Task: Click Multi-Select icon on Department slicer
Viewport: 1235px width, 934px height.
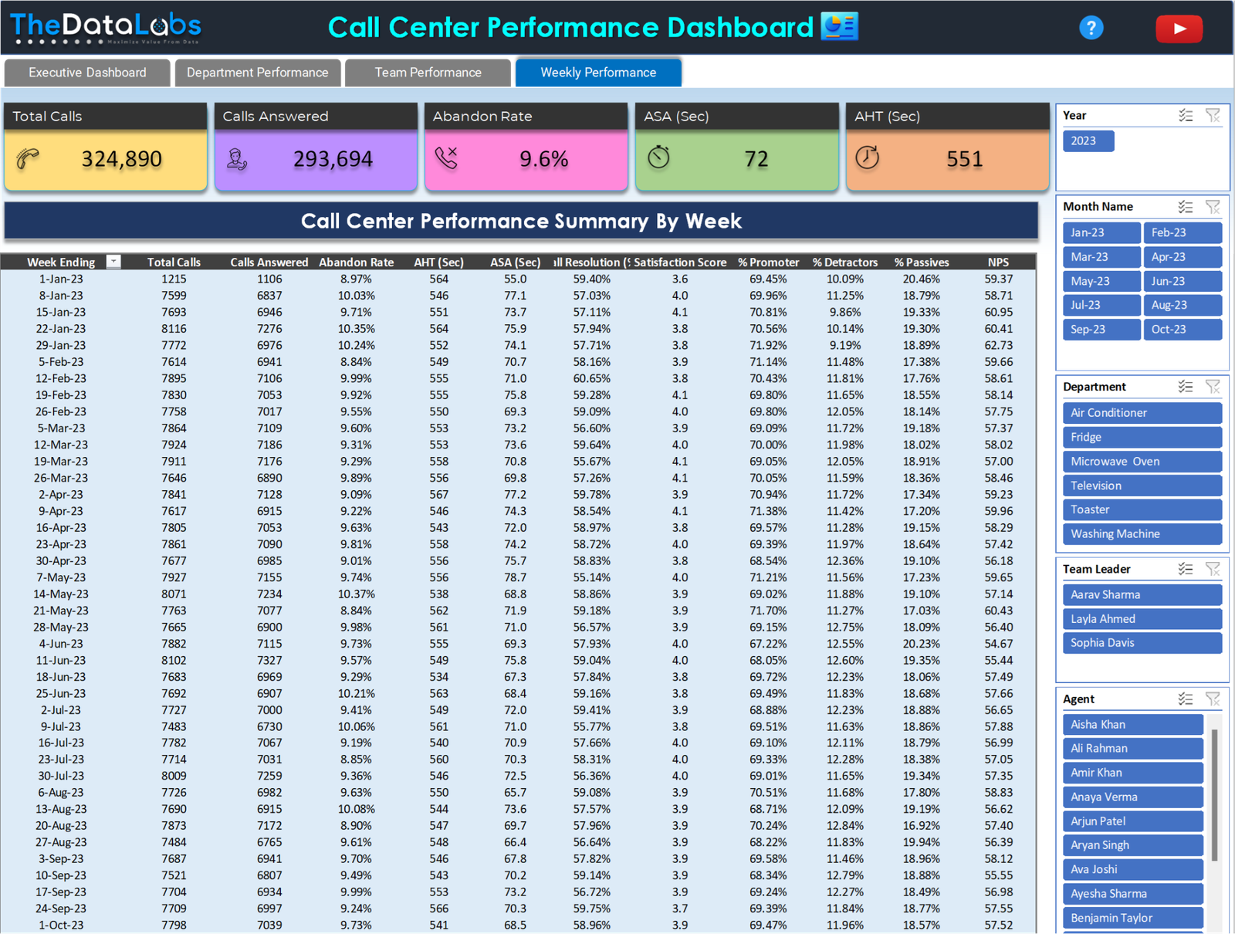Action: 1186,386
